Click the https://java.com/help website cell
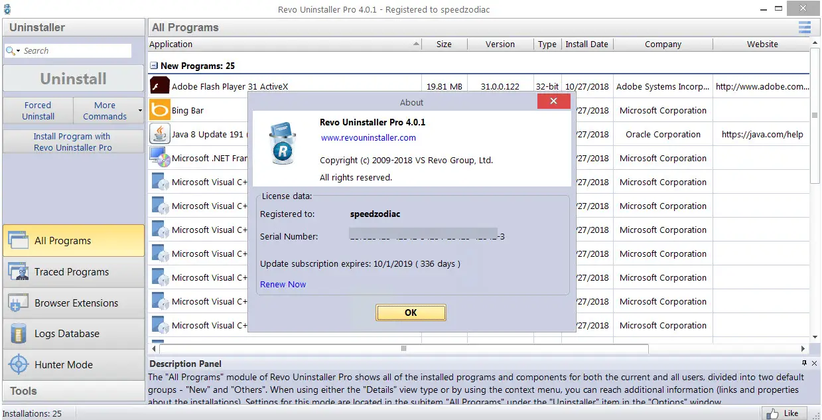 762,134
